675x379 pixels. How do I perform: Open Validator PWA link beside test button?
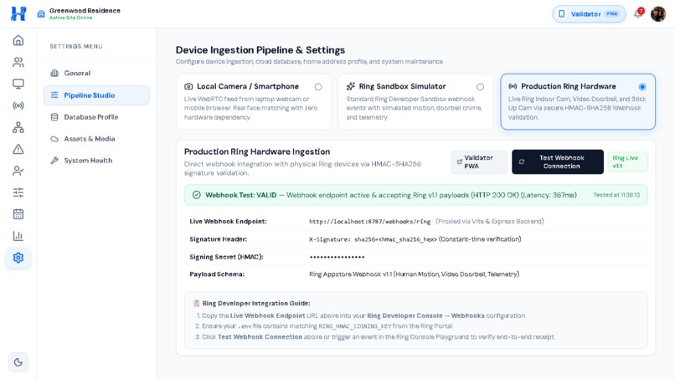pos(479,161)
